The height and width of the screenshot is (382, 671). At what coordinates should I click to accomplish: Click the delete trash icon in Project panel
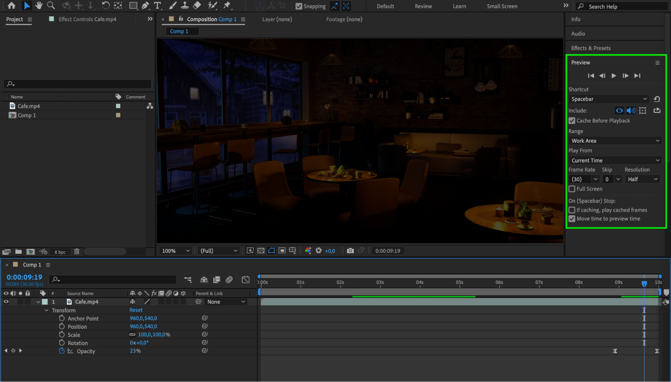pos(77,251)
